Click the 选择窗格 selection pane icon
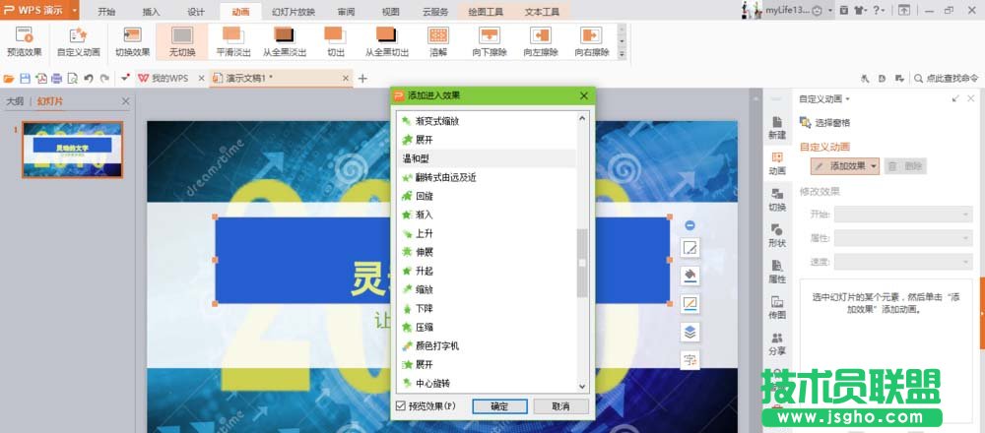Viewport: 985px width, 433px height. tap(805, 122)
